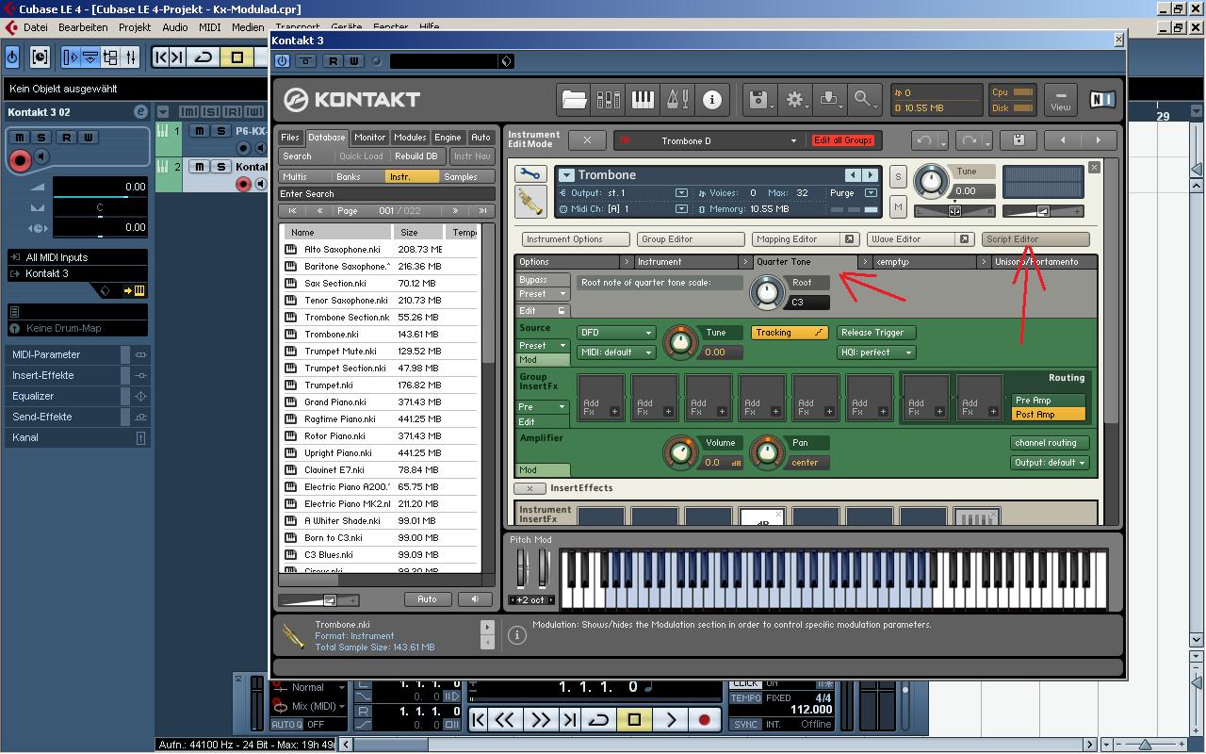Open the MIDI: default dropdown
The image size is (1206, 754).
pyautogui.click(x=616, y=352)
